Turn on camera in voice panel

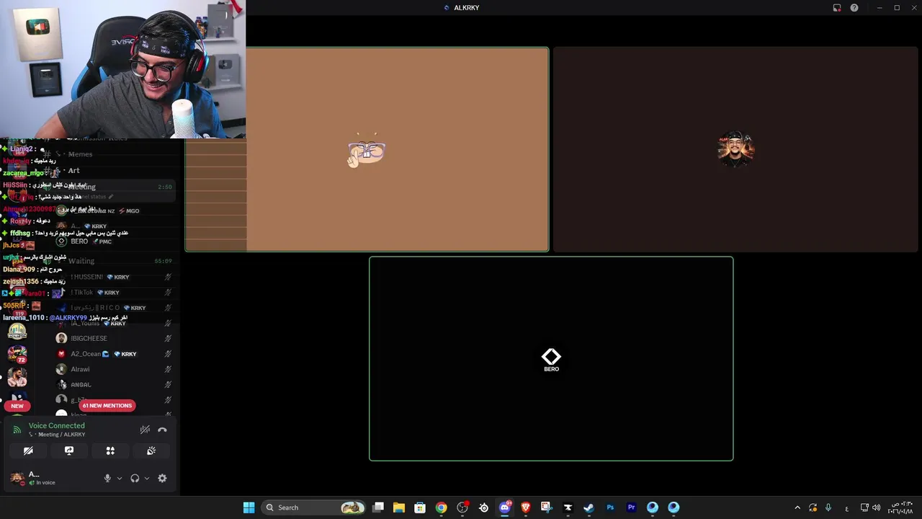pyautogui.click(x=28, y=451)
